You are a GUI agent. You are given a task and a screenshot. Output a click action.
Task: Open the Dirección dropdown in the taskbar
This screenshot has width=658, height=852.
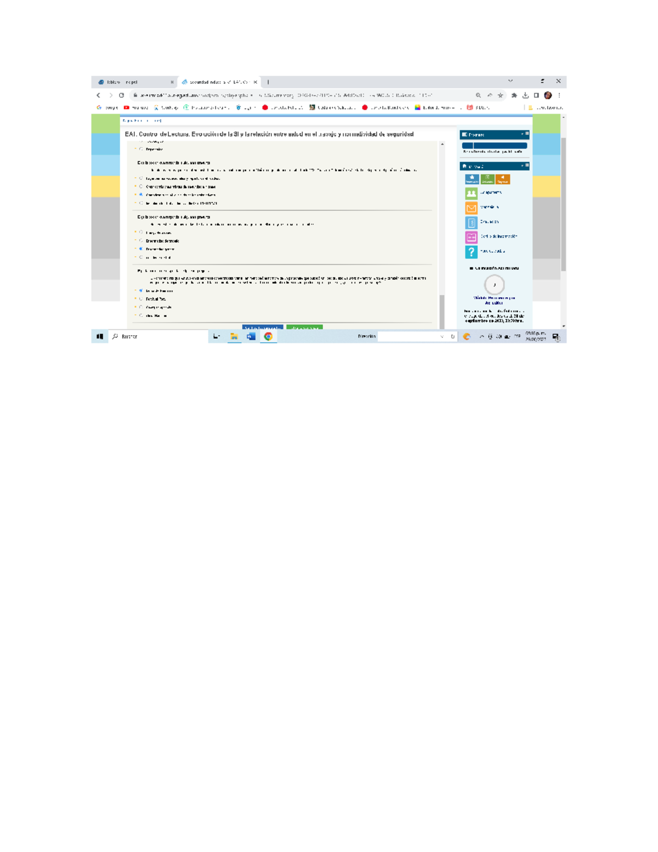pyautogui.click(x=442, y=337)
